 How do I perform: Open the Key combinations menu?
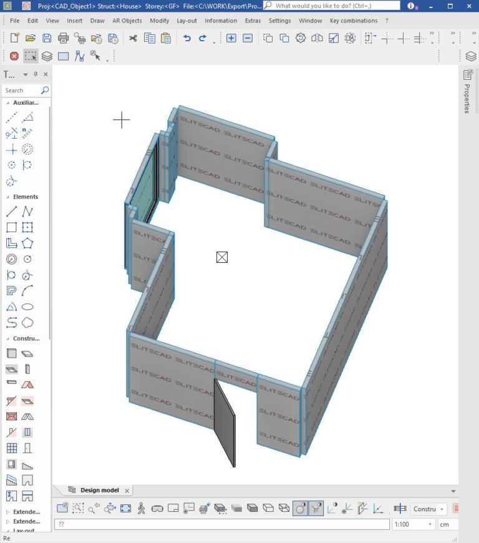(x=354, y=21)
